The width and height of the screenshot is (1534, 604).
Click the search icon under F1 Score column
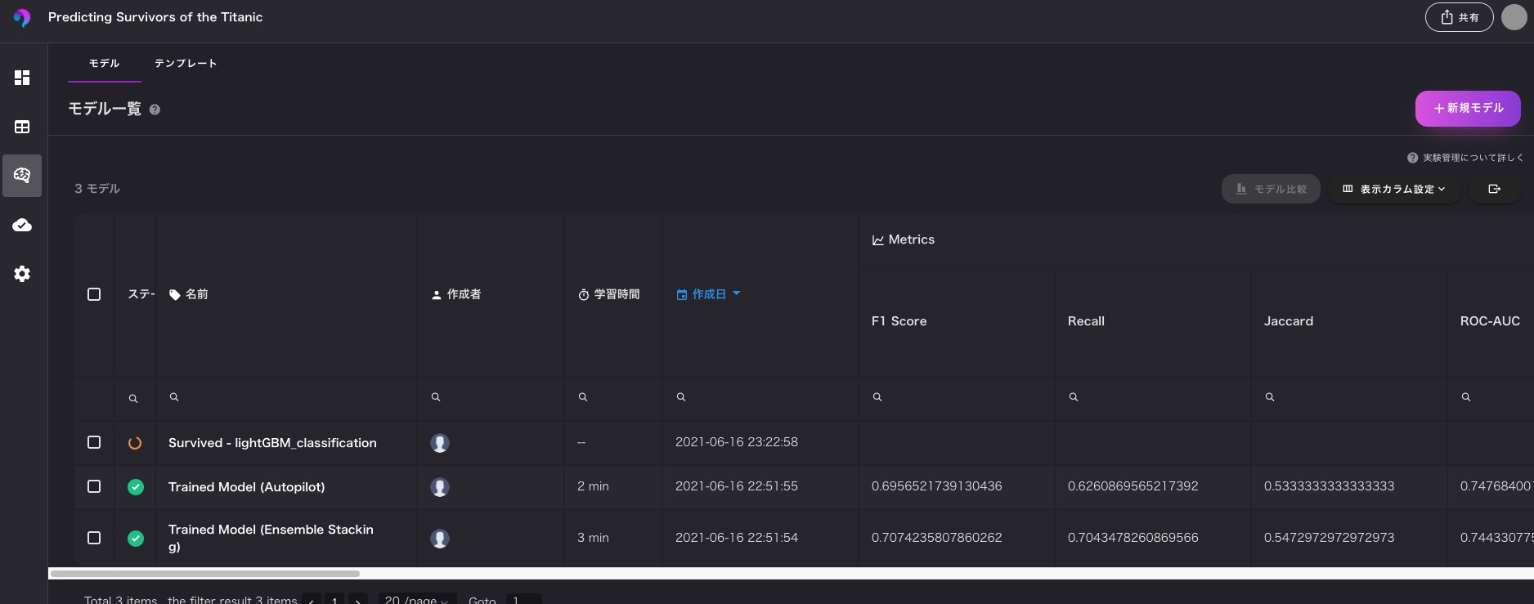(x=877, y=397)
